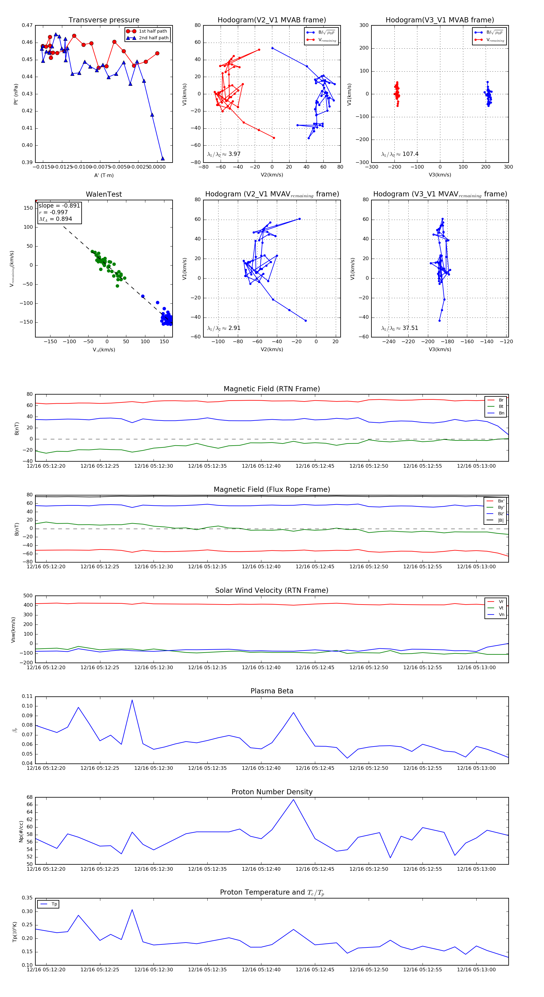Click the λ1/λ3 ≈ 37.51 annotation
This screenshot has width=544, height=997.
[400, 328]
